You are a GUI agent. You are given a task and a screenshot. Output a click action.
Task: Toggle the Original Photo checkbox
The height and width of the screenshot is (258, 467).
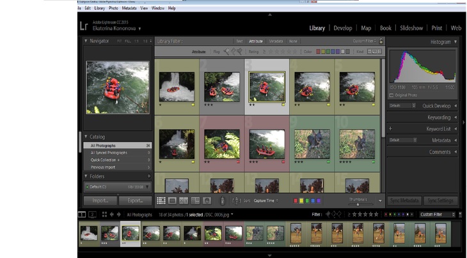[x=392, y=95]
